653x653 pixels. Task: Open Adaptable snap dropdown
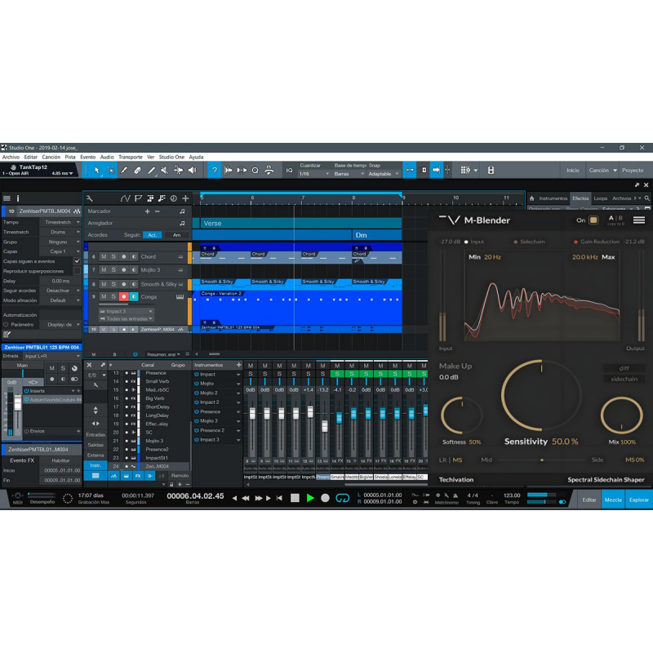(384, 174)
